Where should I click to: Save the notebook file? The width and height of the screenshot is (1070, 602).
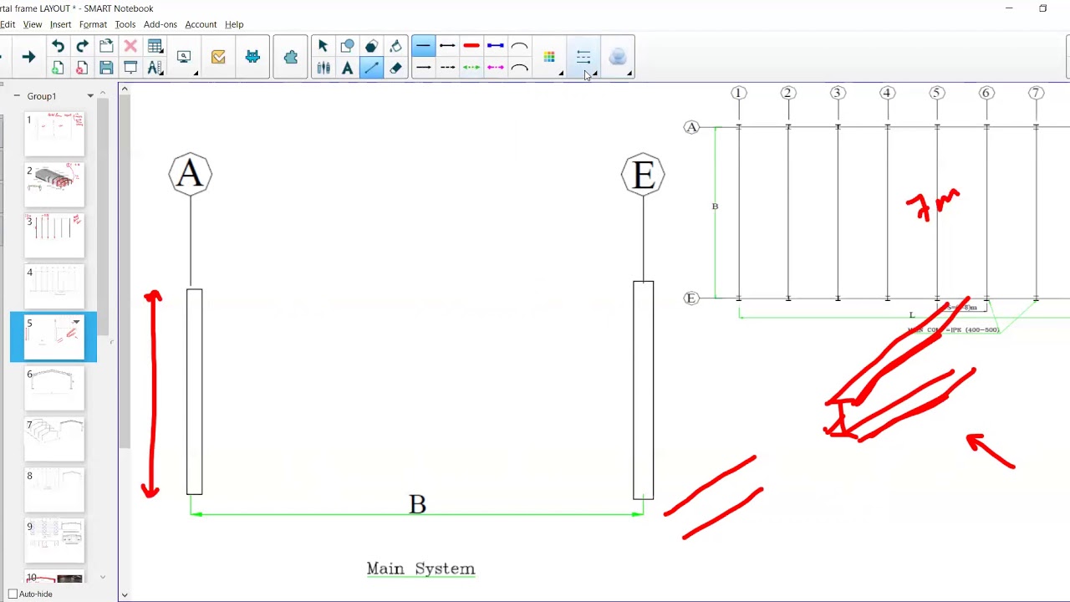[x=106, y=68]
